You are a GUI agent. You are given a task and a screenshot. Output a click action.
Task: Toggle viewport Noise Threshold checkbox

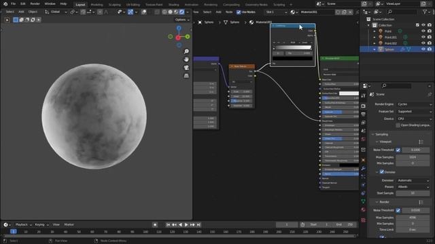point(398,150)
